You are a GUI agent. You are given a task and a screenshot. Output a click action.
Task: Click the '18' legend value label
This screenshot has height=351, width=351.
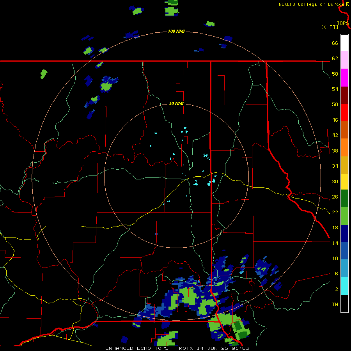point(335,228)
